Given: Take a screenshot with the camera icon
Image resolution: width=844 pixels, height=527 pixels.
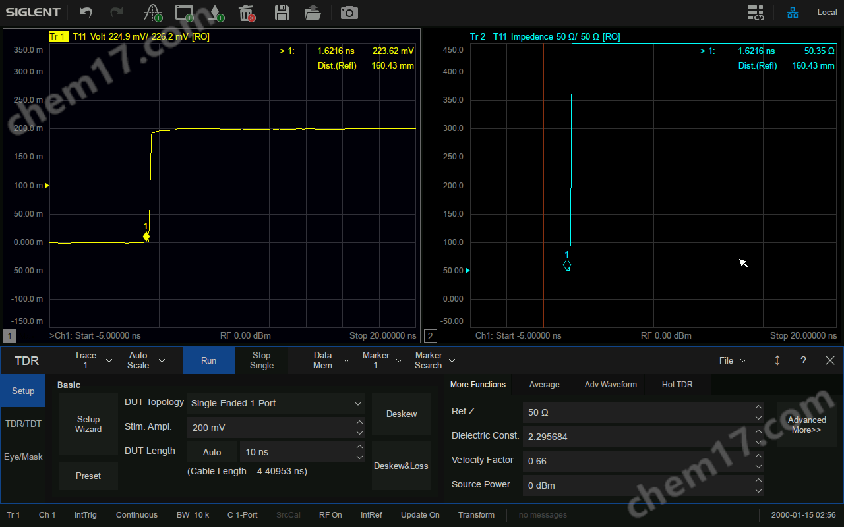Looking at the screenshot, I should tap(349, 13).
